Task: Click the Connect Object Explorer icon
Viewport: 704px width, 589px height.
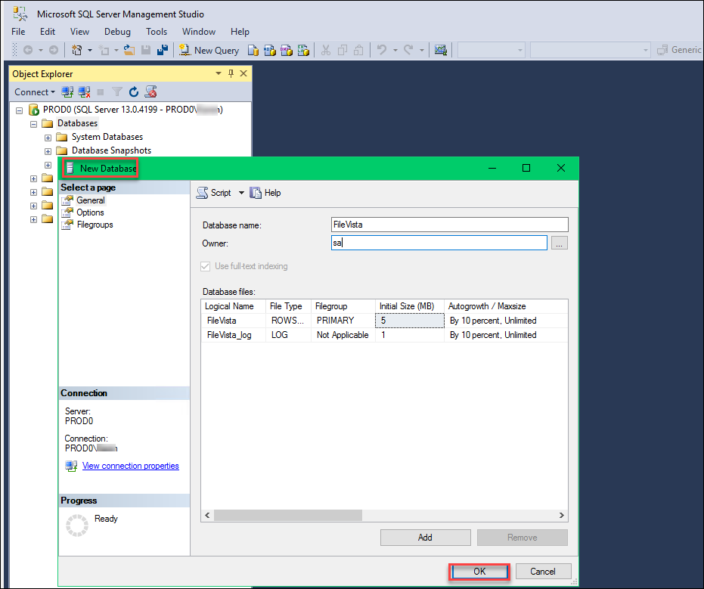Action: [x=67, y=92]
